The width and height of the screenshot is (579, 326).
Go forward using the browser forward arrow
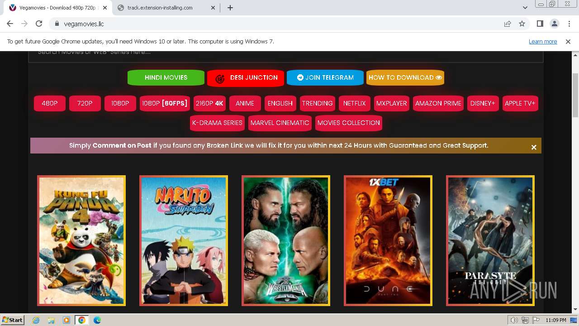pos(24,24)
